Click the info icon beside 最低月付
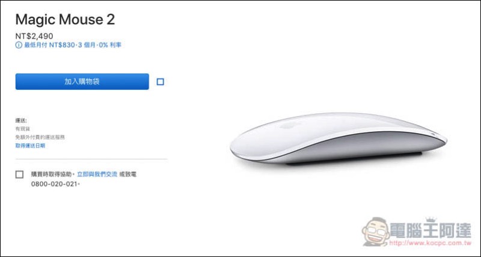Viewport: 481px width, 257px height. 19,45
